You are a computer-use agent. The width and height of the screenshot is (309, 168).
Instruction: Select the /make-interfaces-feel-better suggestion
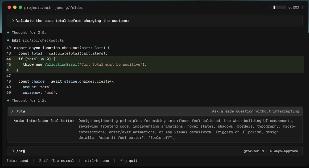44,121
